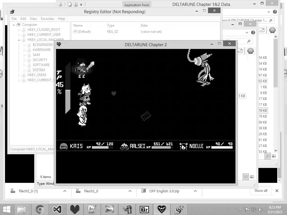The width and height of the screenshot is (287, 215).
Task: Collapse the Computer tree node
Action: pos(13,25)
